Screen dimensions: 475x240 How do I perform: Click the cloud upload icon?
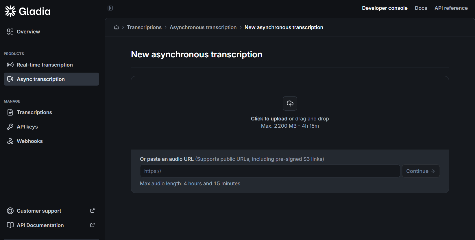[x=290, y=103]
